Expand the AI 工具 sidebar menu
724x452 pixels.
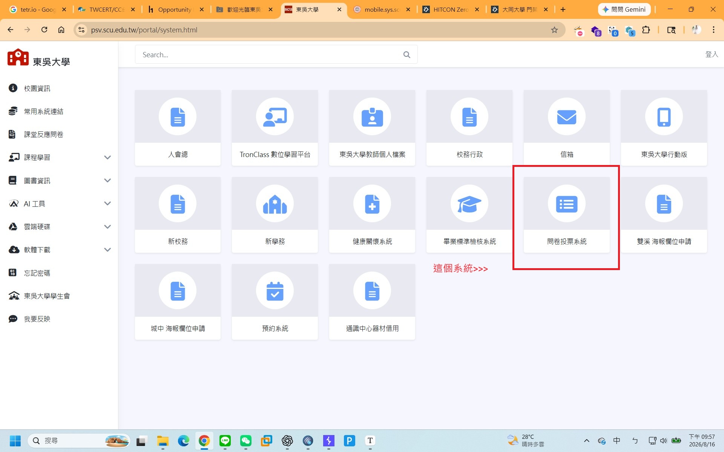pos(107,203)
